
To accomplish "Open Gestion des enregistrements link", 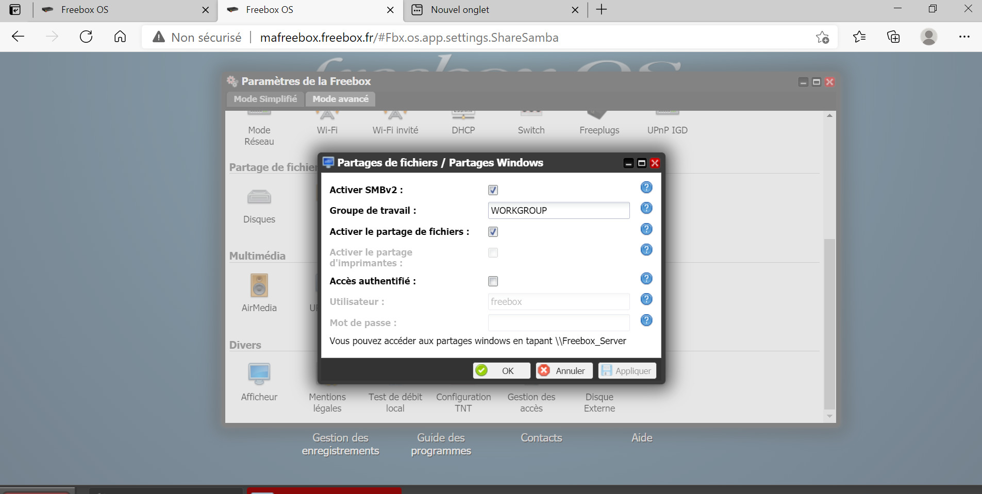I will (x=340, y=444).
